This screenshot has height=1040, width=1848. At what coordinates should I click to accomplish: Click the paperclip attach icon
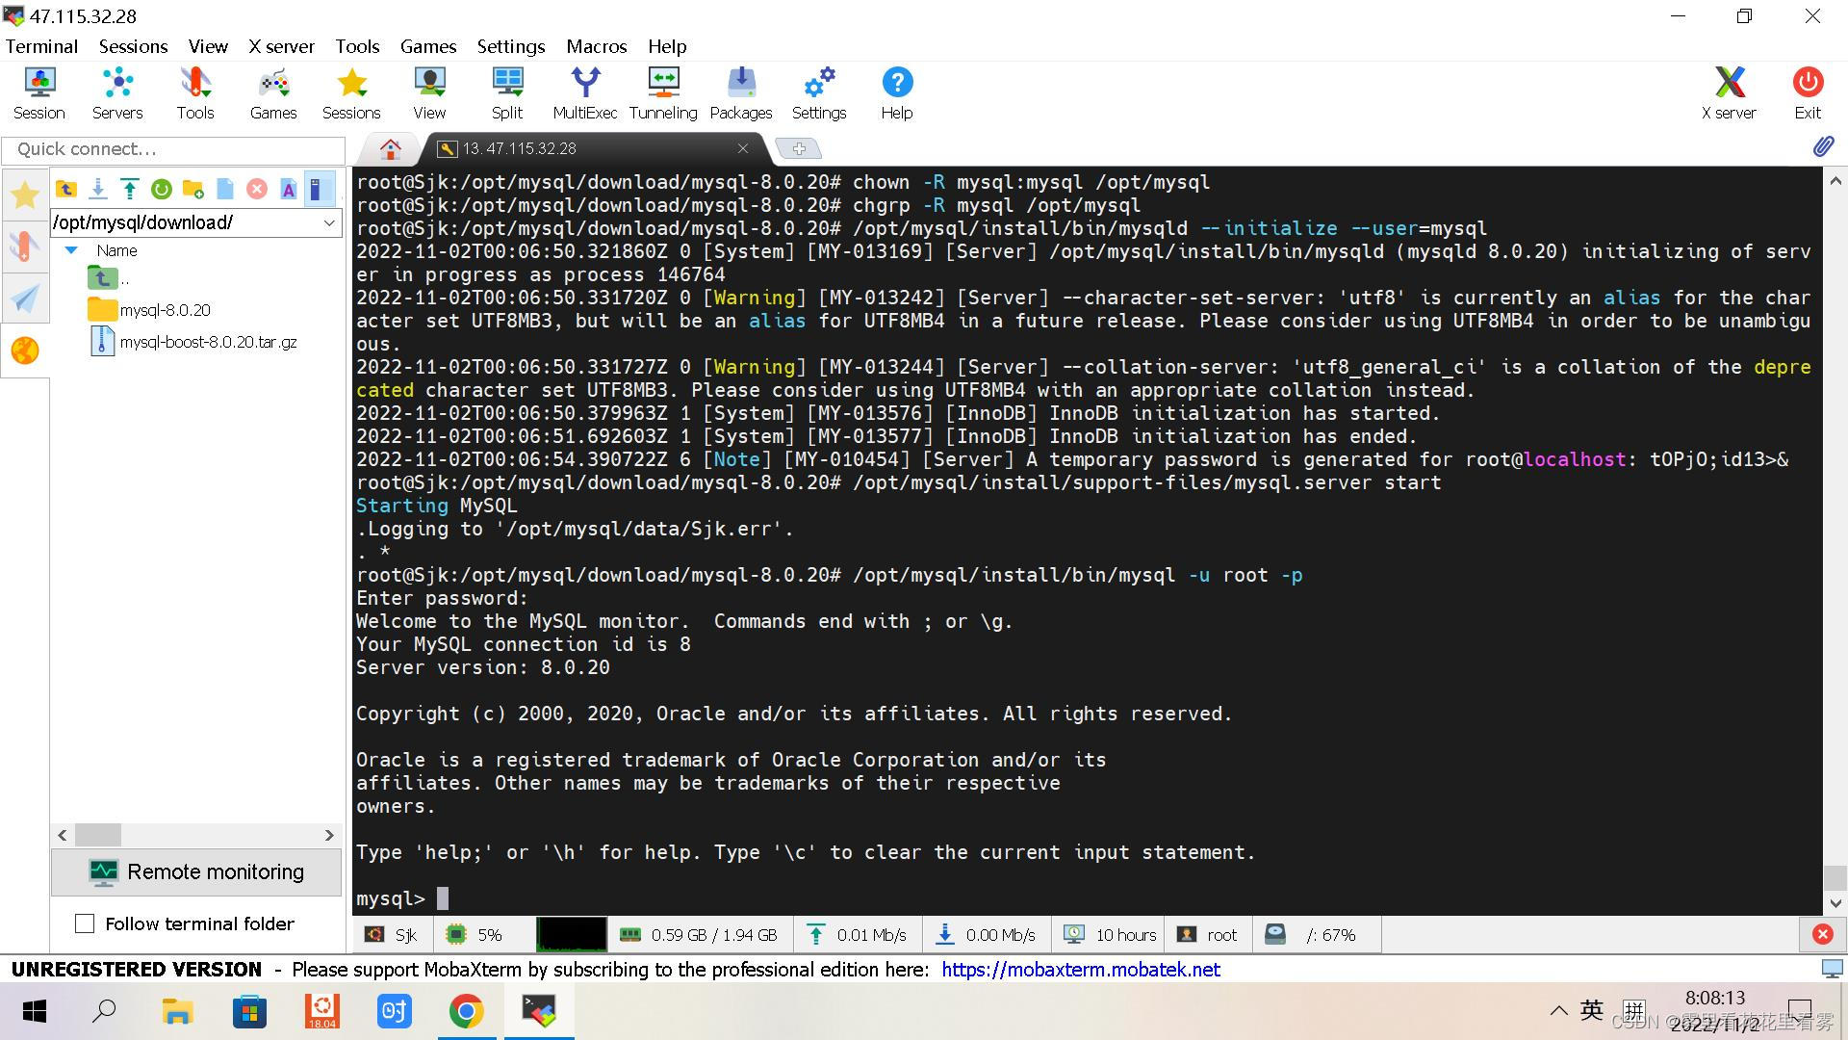[1823, 146]
